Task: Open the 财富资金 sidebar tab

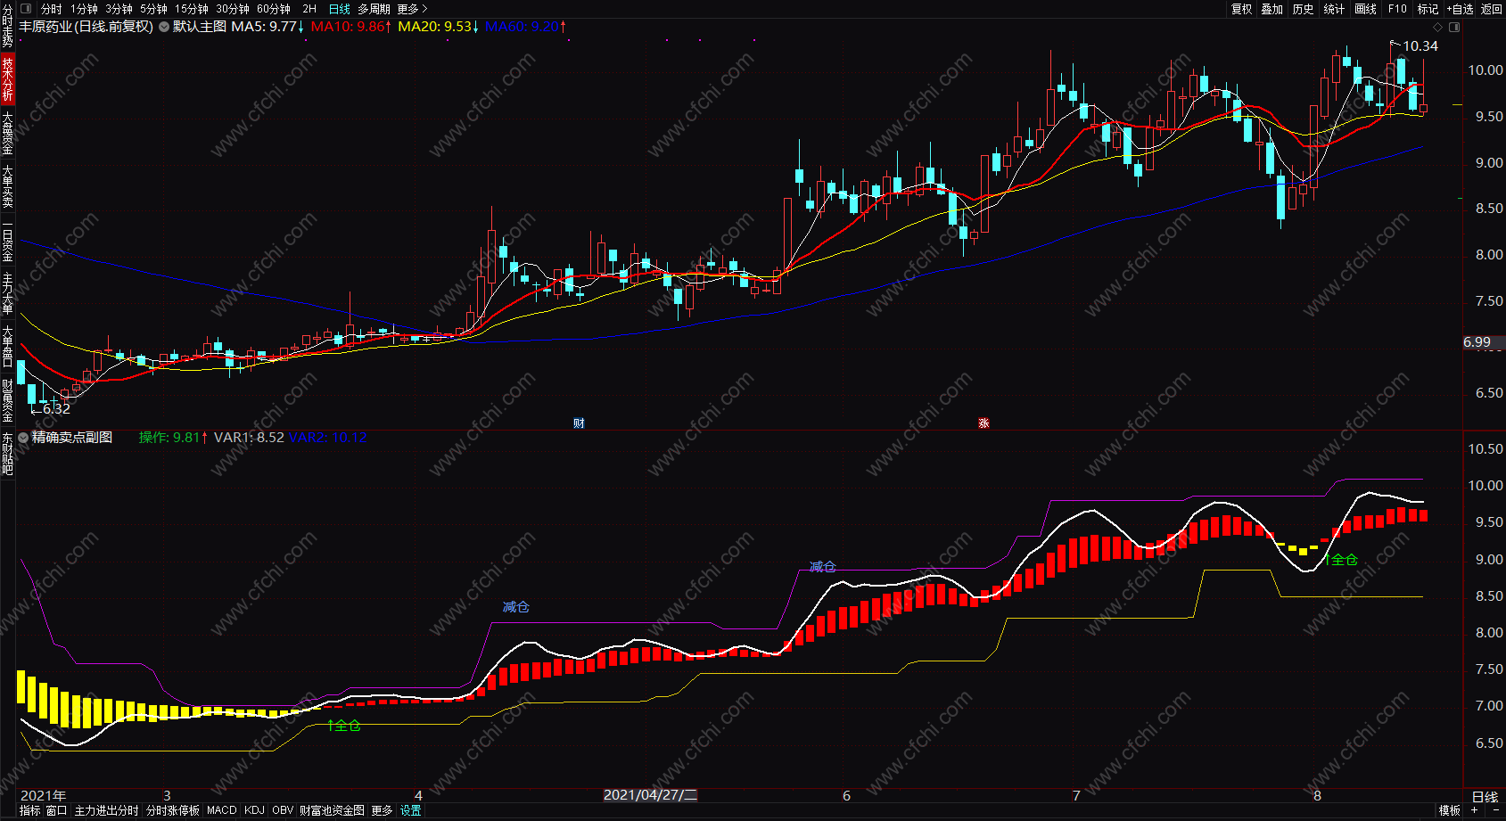Action: 7,400
